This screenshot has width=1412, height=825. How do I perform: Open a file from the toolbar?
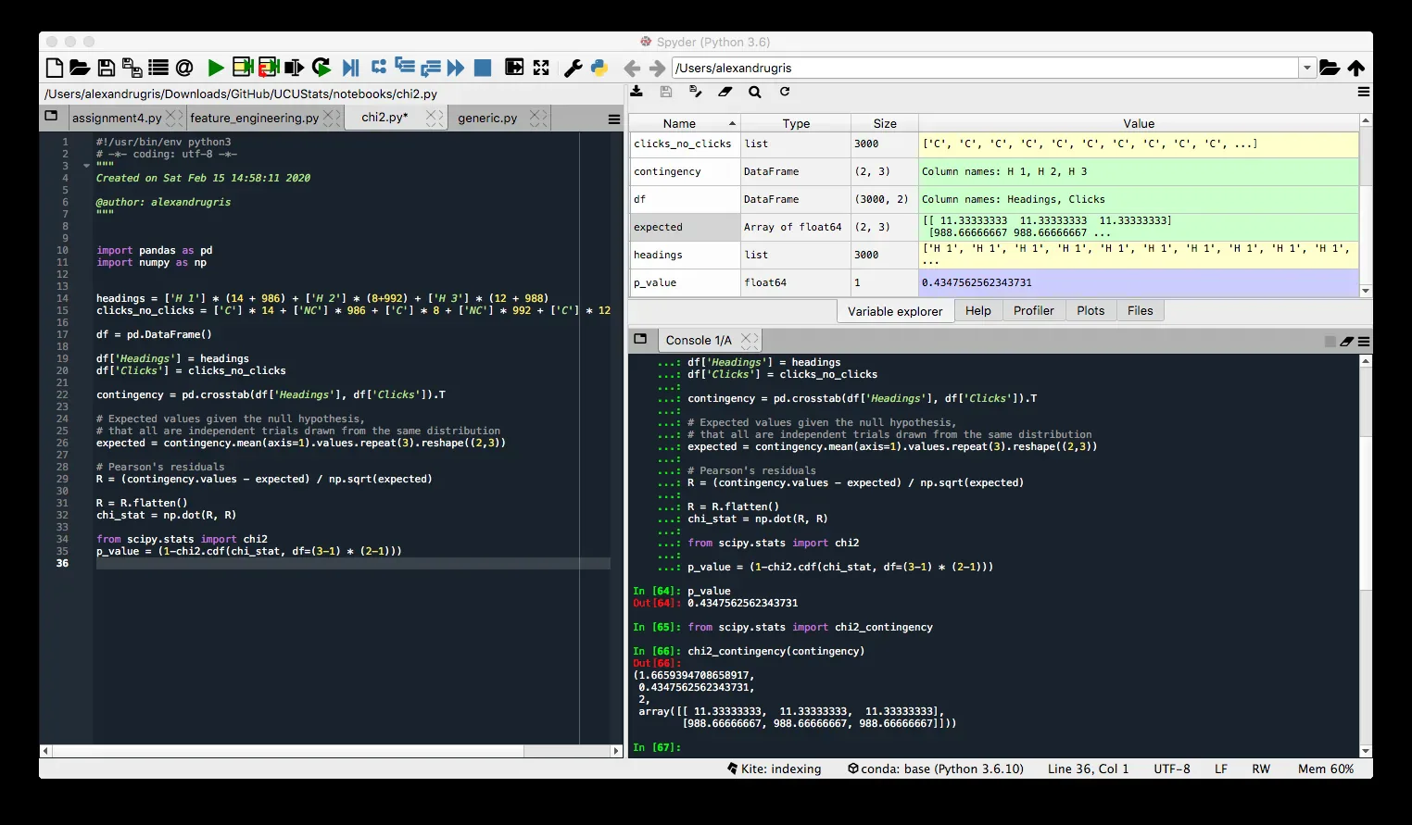(80, 68)
